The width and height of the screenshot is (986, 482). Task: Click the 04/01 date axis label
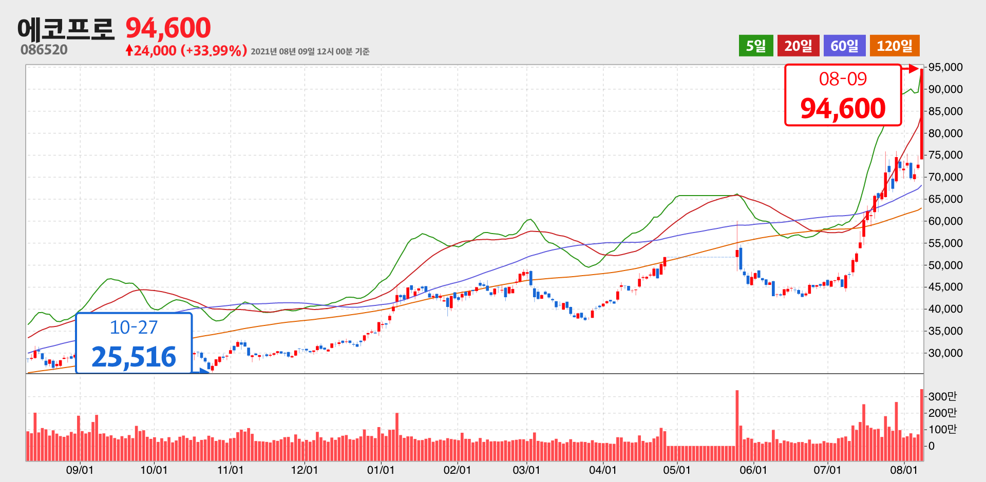[x=603, y=470]
